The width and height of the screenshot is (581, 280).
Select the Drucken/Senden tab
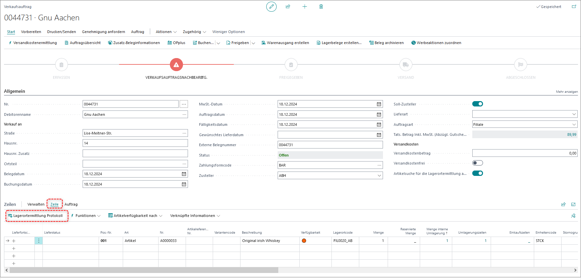[62, 32]
